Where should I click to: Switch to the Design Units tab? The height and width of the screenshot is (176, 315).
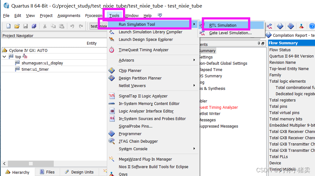pyautogui.click(x=79, y=172)
